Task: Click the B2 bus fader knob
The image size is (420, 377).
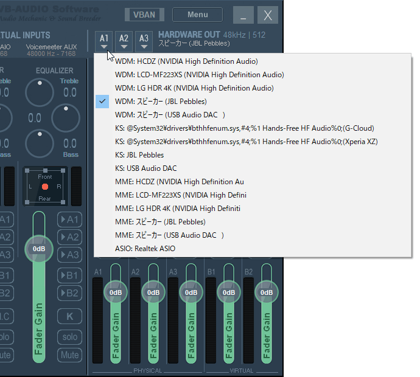Action: (267, 292)
